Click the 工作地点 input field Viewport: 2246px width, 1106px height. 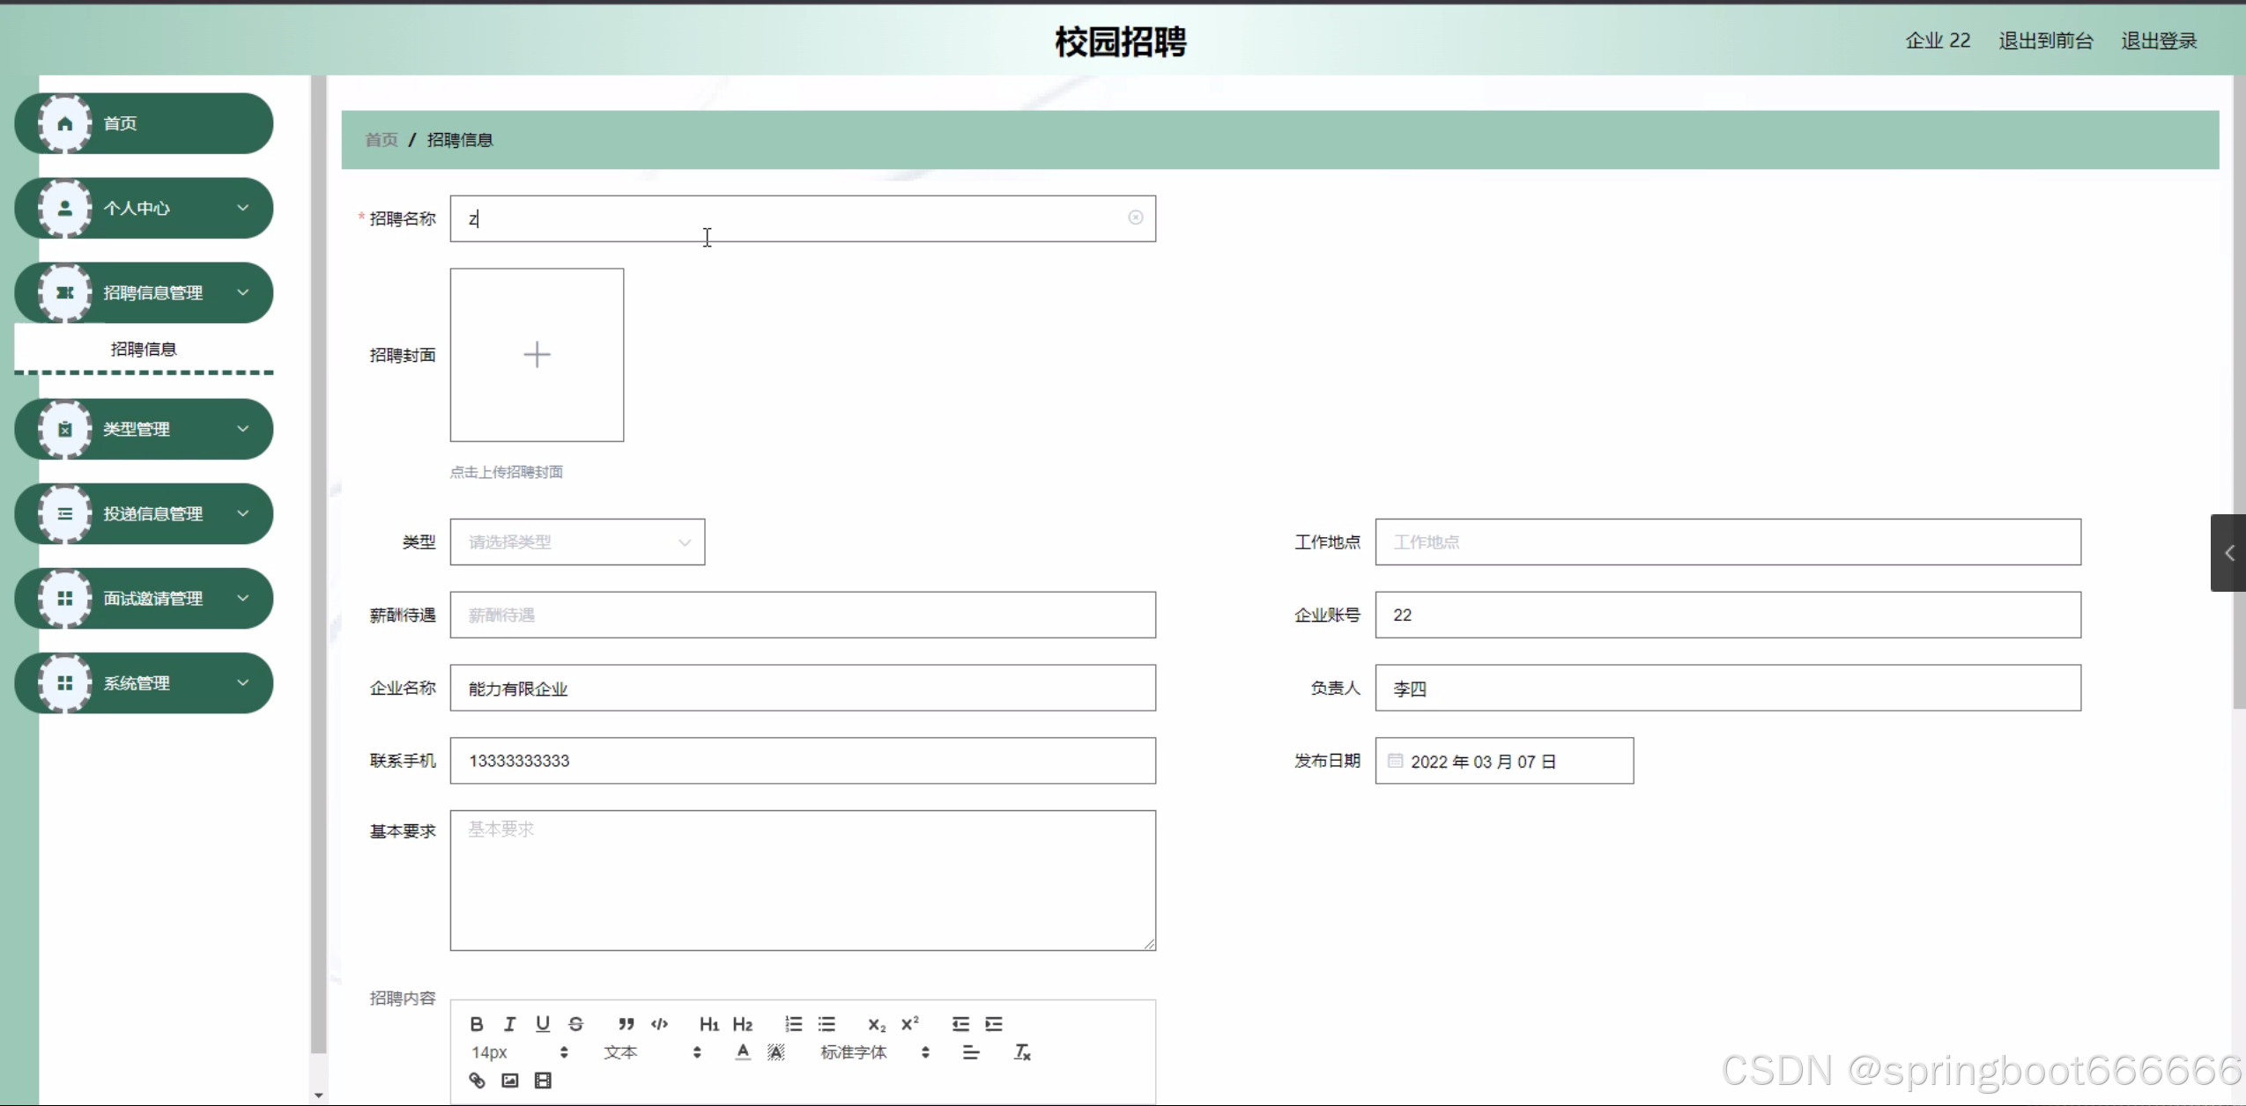(x=1727, y=542)
